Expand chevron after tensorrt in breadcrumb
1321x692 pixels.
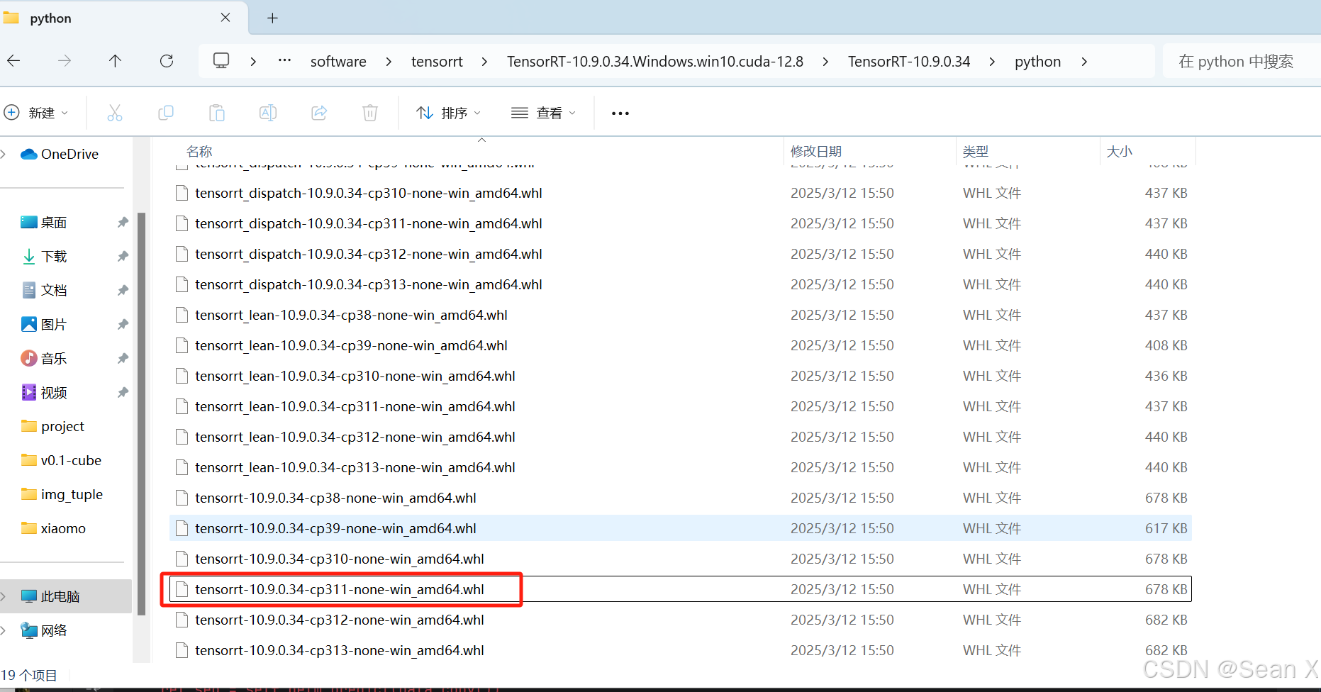484,62
